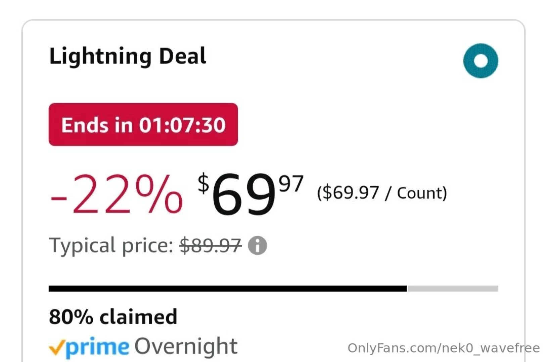This screenshot has width=547, height=362.
Task: Click the gray unclaimed portion of progress bar
Action: pos(453,289)
